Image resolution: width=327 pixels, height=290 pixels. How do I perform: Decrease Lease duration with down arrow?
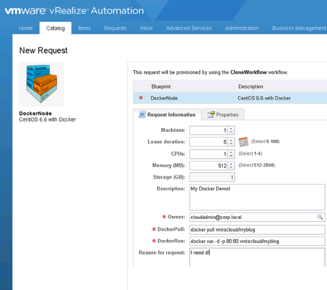[x=231, y=144]
